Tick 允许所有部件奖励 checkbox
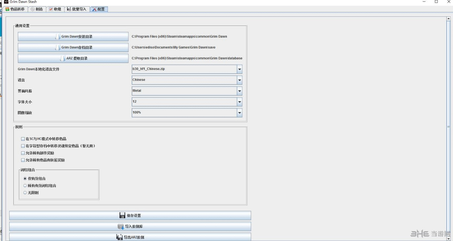The width and height of the screenshot is (453, 241). (23, 153)
